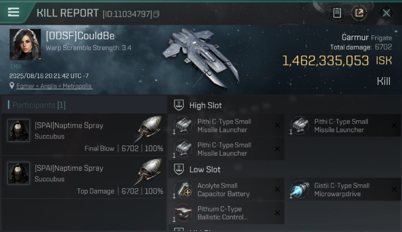Select Gistii C-Type Small Microwarpdrive icon
The height and width of the screenshot is (232, 402).
click(x=300, y=190)
